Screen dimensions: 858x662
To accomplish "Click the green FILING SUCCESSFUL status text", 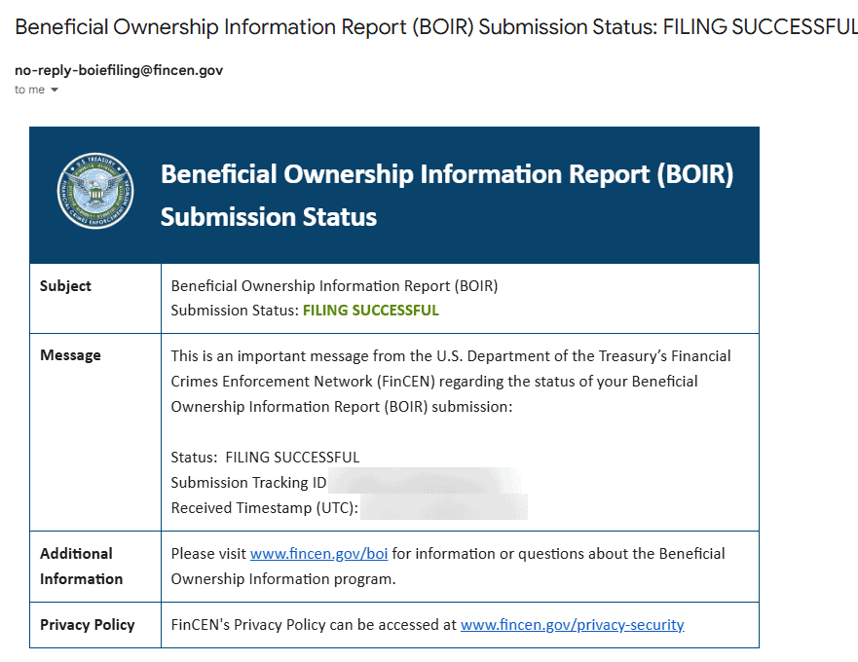I will coord(370,311).
